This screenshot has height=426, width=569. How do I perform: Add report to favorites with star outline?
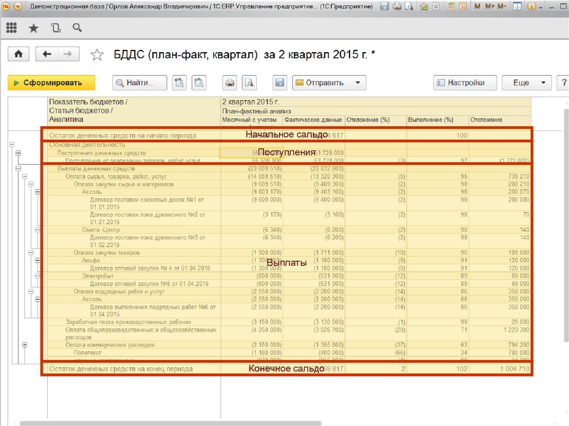point(97,54)
